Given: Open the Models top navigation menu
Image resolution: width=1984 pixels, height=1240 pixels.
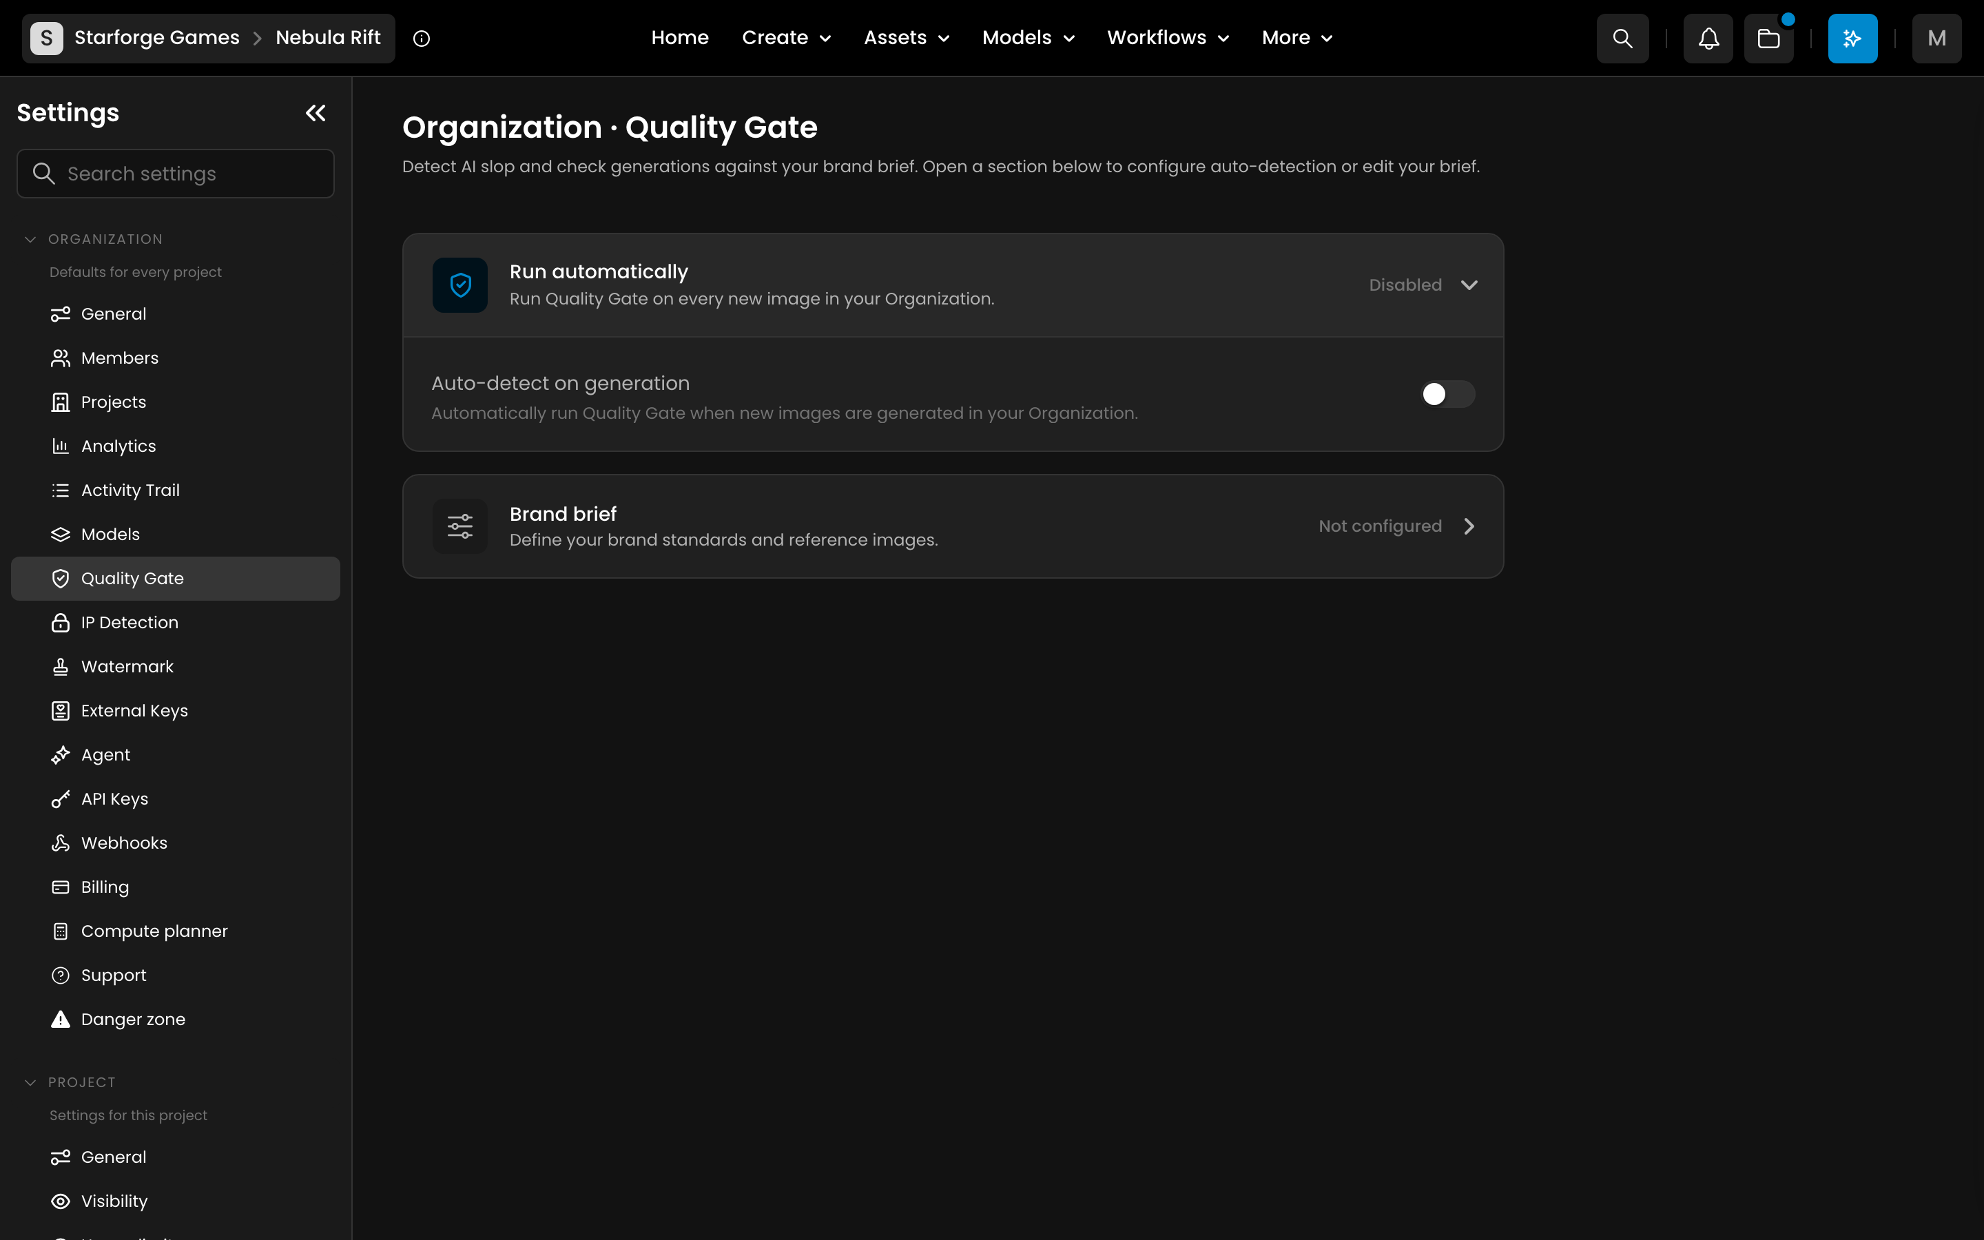Looking at the screenshot, I should [x=1028, y=38].
